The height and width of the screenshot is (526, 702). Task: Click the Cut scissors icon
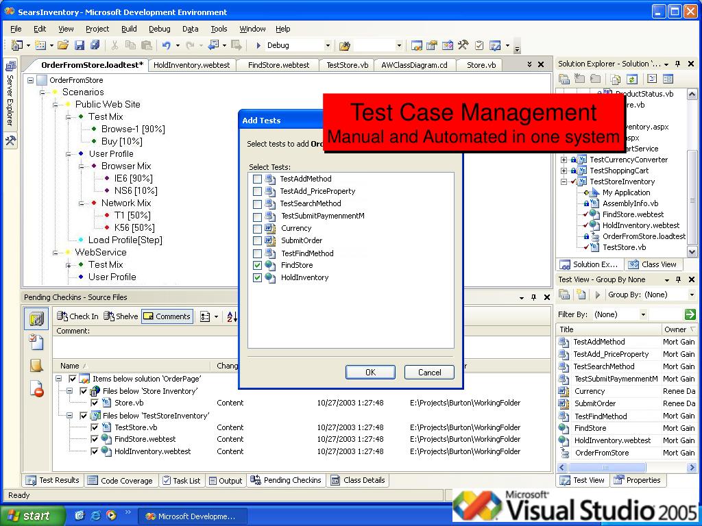point(114,45)
